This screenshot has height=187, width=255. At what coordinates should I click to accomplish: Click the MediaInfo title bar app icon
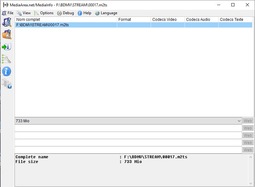point(5,5)
